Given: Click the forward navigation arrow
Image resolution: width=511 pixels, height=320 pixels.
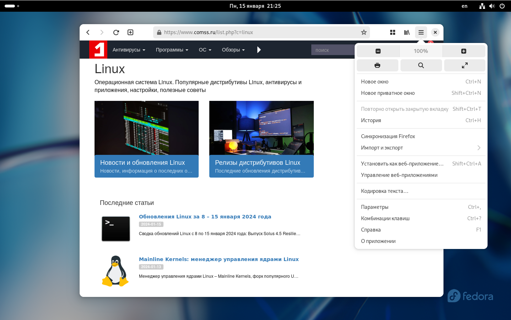Looking at the screenshot, I should click(102, 32).
